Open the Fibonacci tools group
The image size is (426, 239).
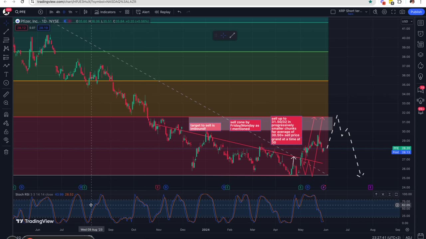coord(6,40)
